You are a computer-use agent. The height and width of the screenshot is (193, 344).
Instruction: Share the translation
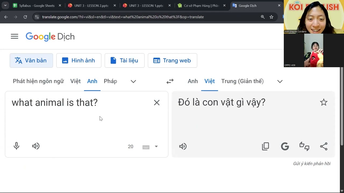324,146
